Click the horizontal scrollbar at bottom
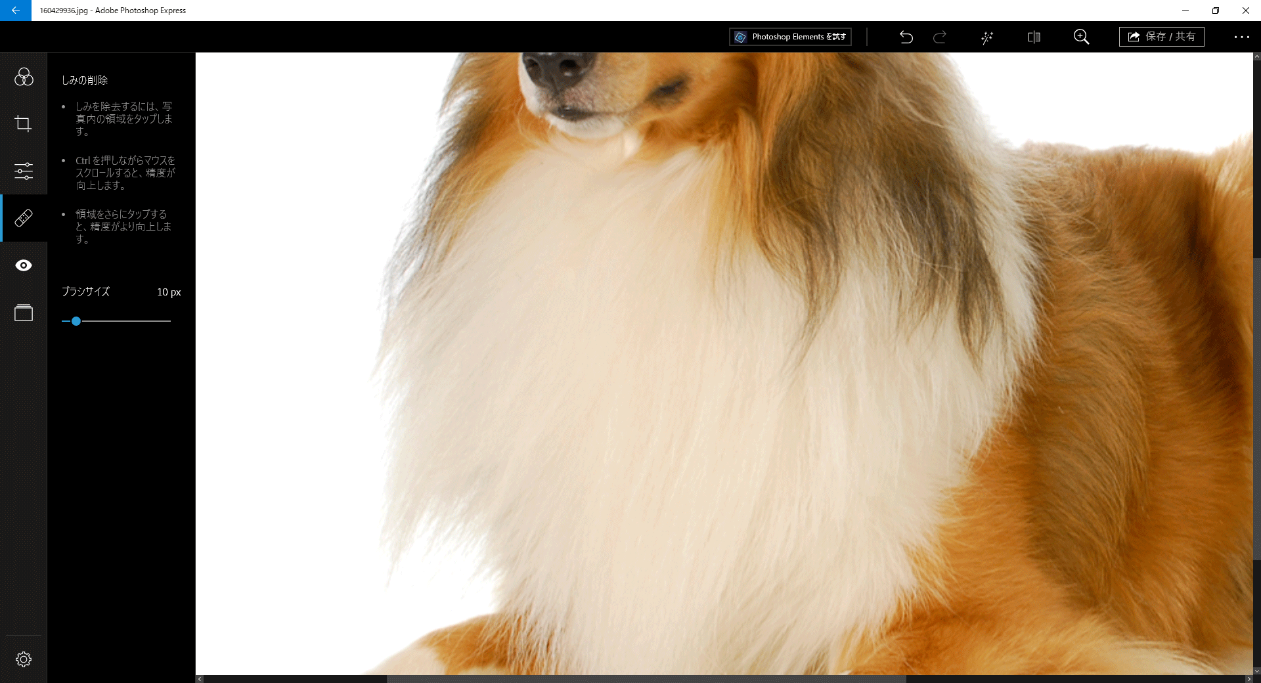The height and width of the screenshot is (683, 1261). coord(646,679)
